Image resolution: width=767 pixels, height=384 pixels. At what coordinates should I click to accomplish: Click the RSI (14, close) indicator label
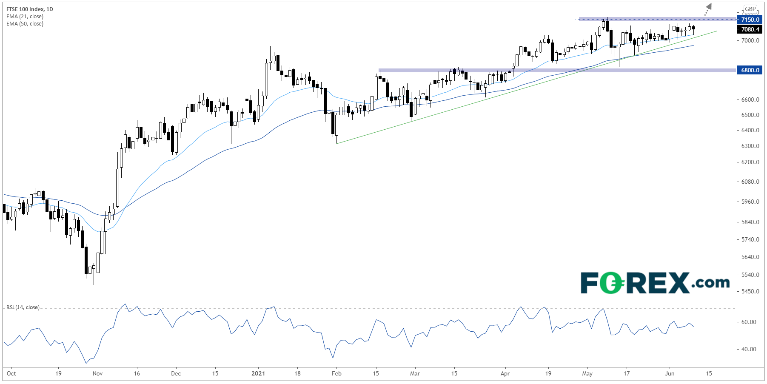(23, 307)
